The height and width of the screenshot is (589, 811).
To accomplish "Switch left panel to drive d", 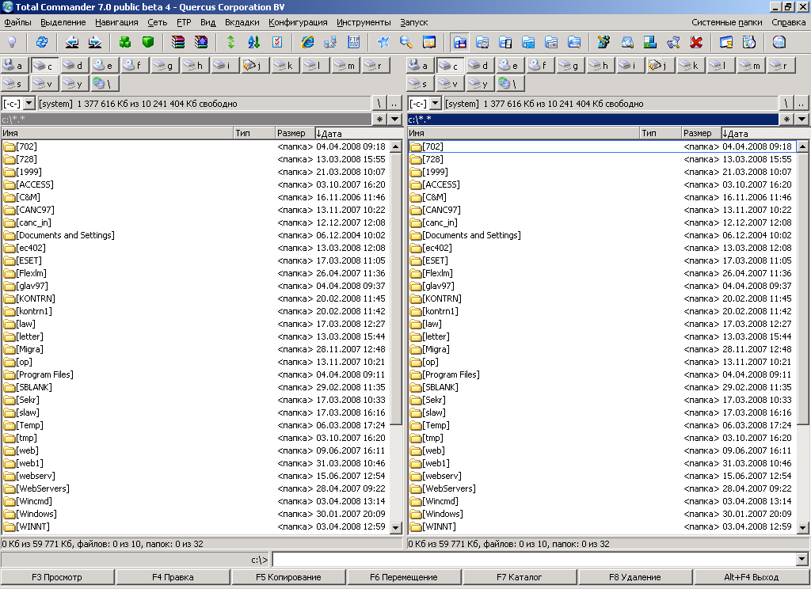I will point(74,66).
